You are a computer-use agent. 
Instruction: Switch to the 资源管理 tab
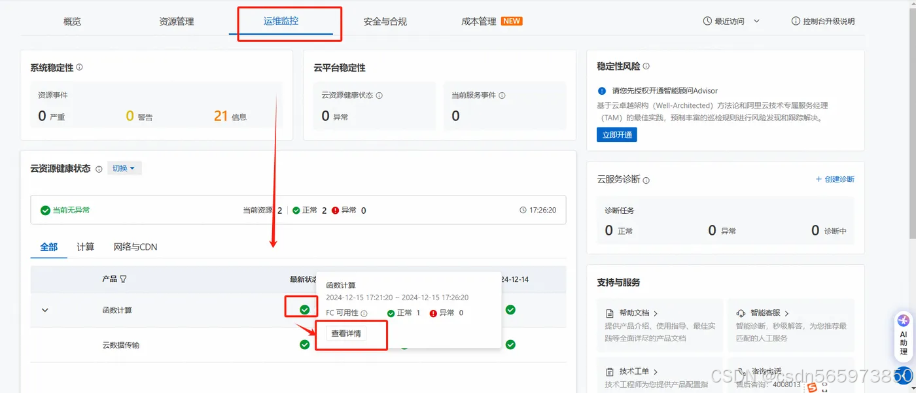point(177,22)
